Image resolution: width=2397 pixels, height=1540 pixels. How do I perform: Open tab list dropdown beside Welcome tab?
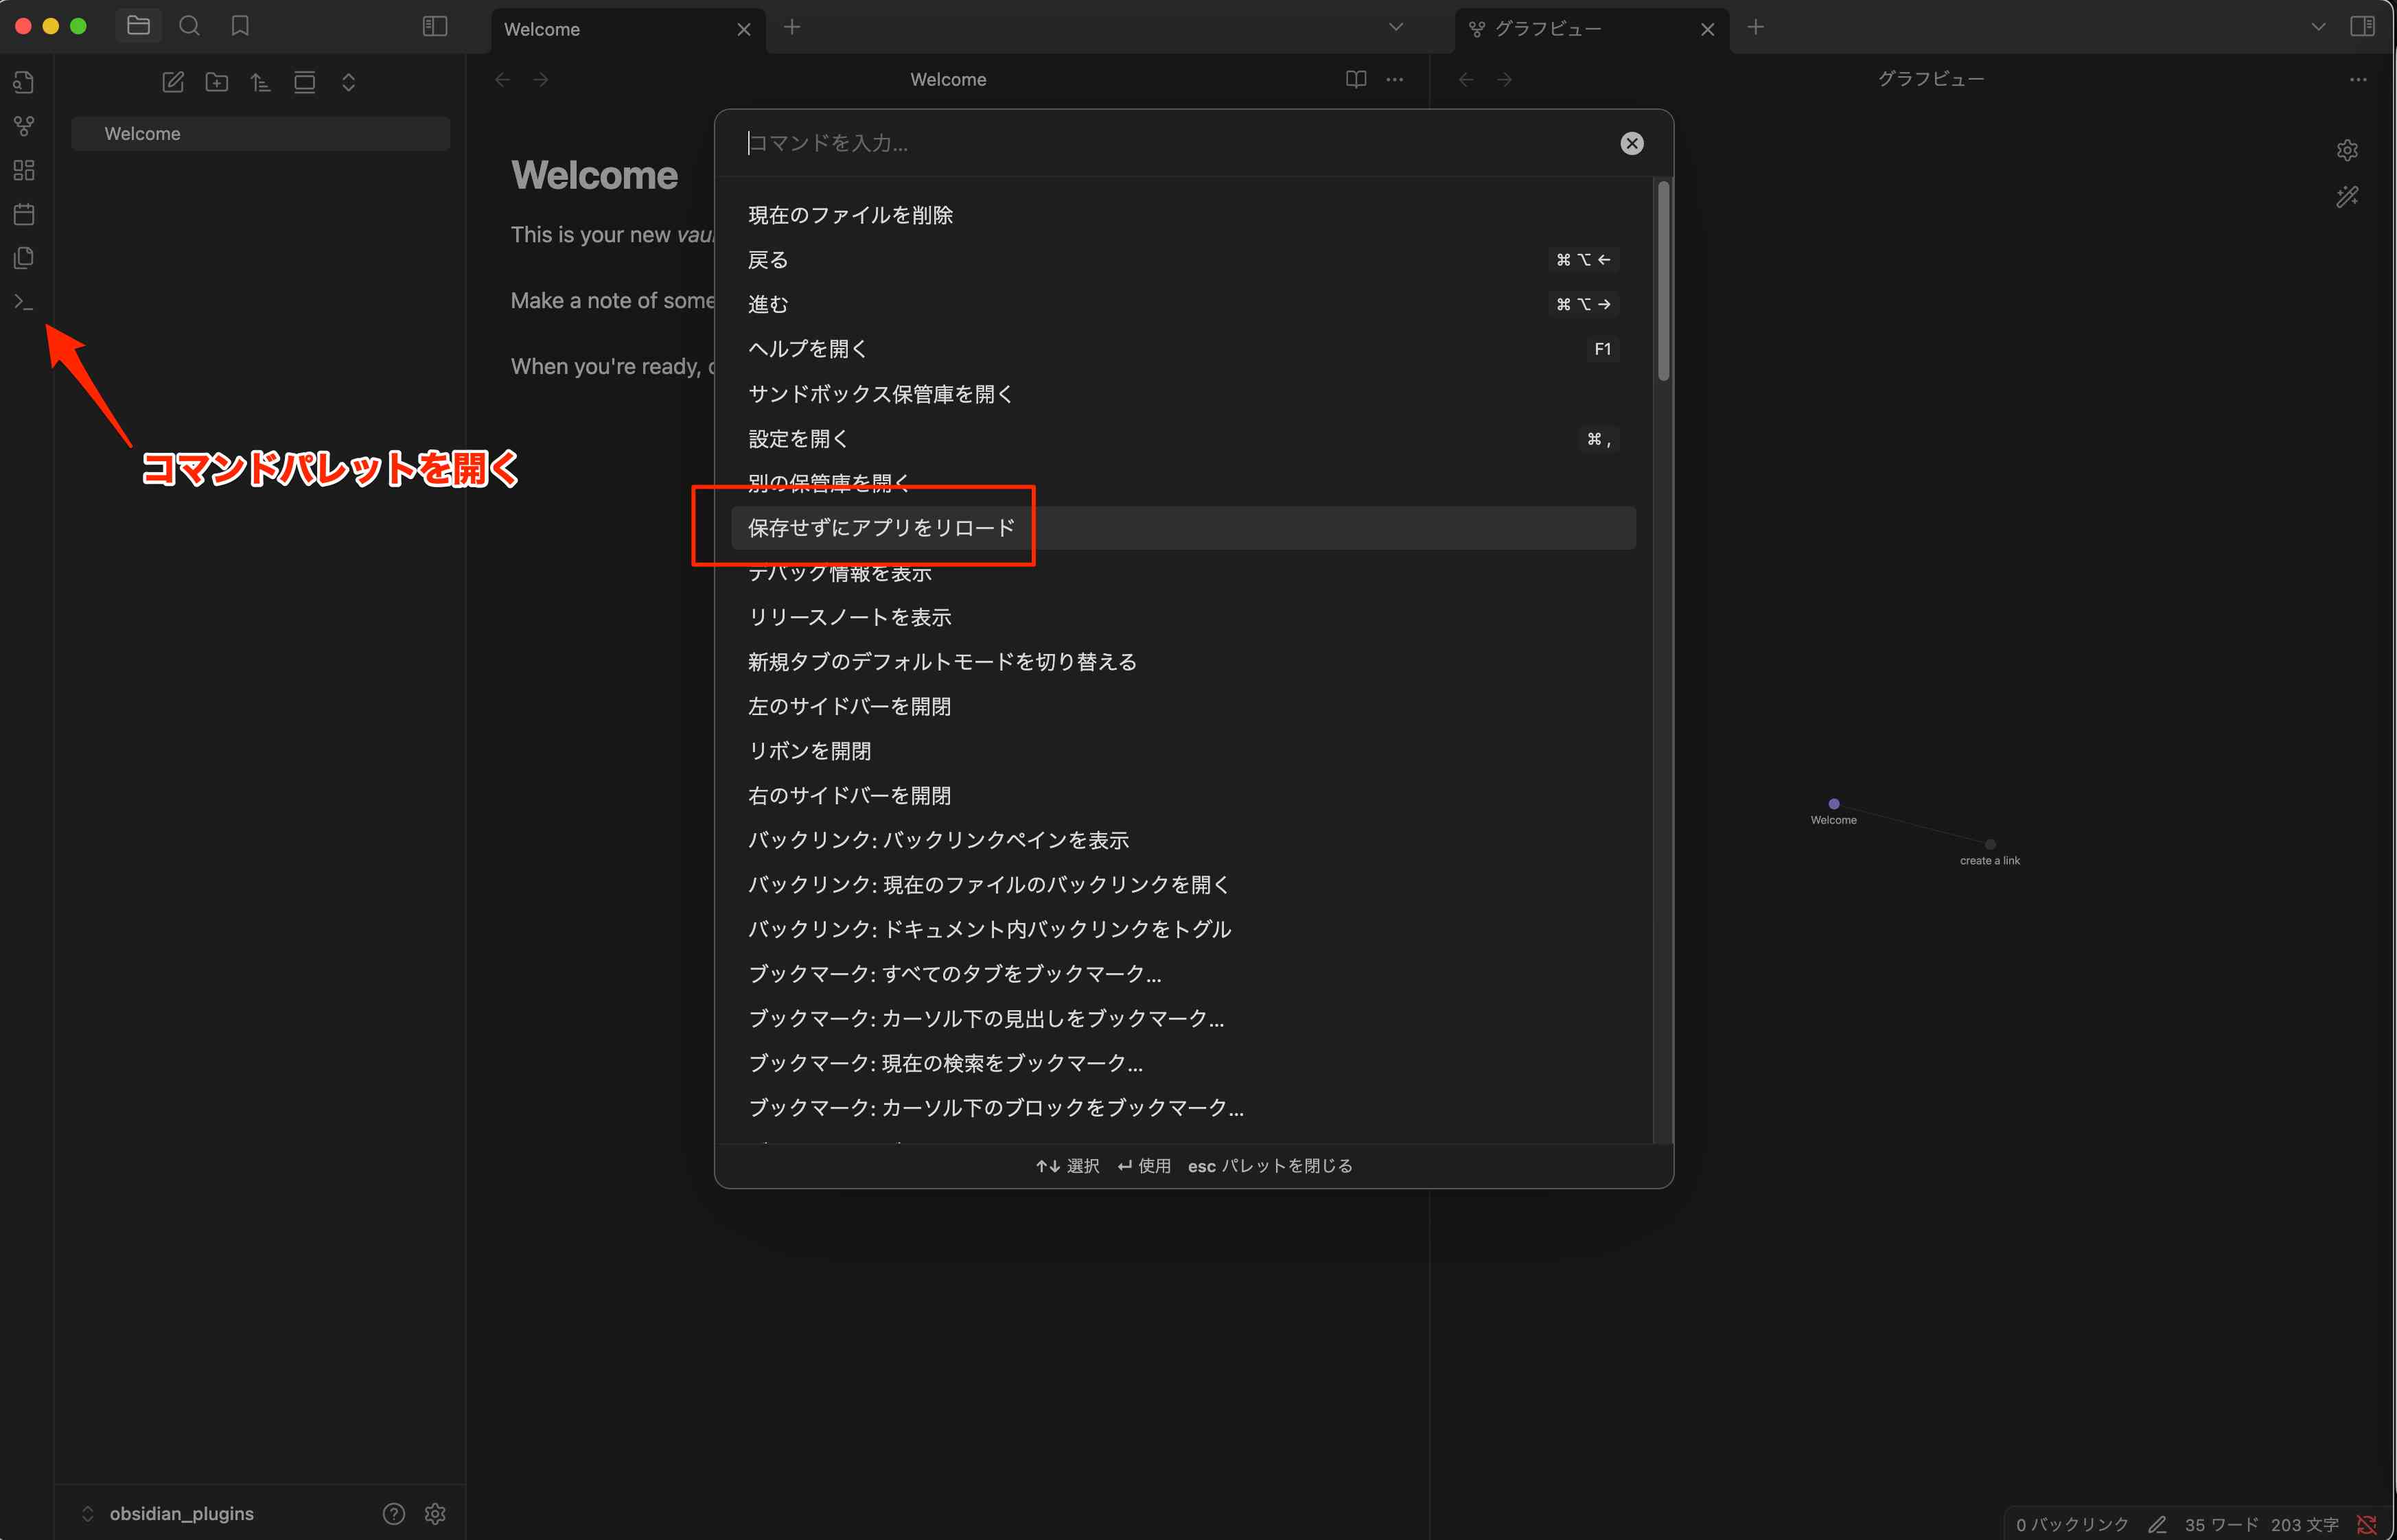pos(1396,27)
